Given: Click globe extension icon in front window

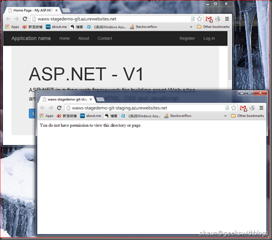Looking at the screenshot, I should 252,108.
